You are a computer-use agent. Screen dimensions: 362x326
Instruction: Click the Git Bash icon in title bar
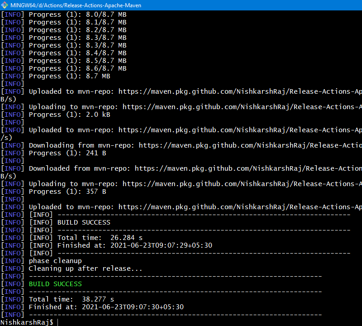[5, 5]
